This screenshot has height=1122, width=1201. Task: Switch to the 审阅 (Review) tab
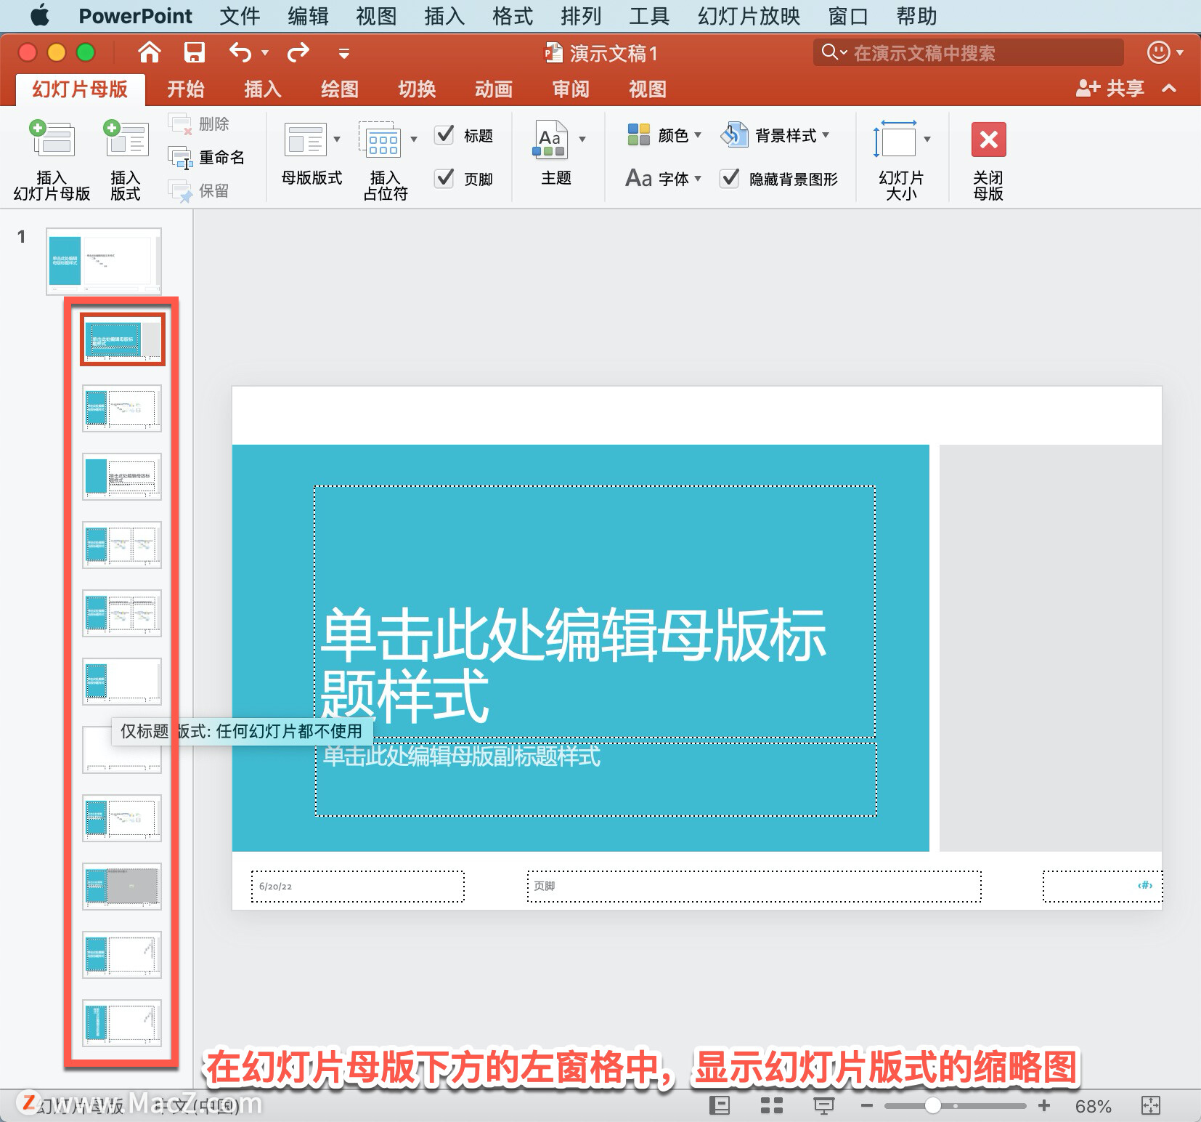click(x=571, y=89)
